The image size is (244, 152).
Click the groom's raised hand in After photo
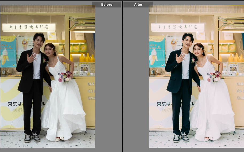tap(180, 58)
